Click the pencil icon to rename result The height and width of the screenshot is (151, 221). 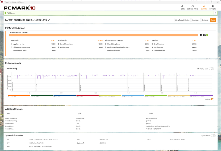[49, 20]
